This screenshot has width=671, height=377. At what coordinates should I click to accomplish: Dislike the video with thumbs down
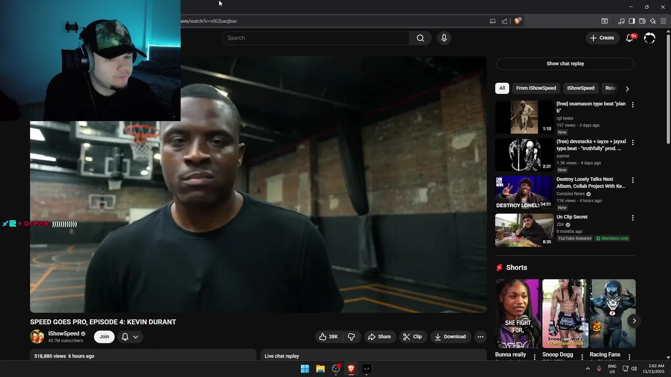point(351,337)
